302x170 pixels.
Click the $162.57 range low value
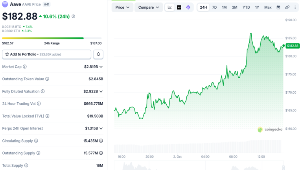[x=8, y=43]
